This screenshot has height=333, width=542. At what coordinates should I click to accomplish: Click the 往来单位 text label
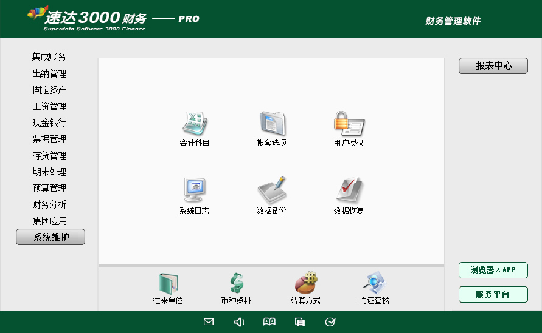[x=168, y=301]
